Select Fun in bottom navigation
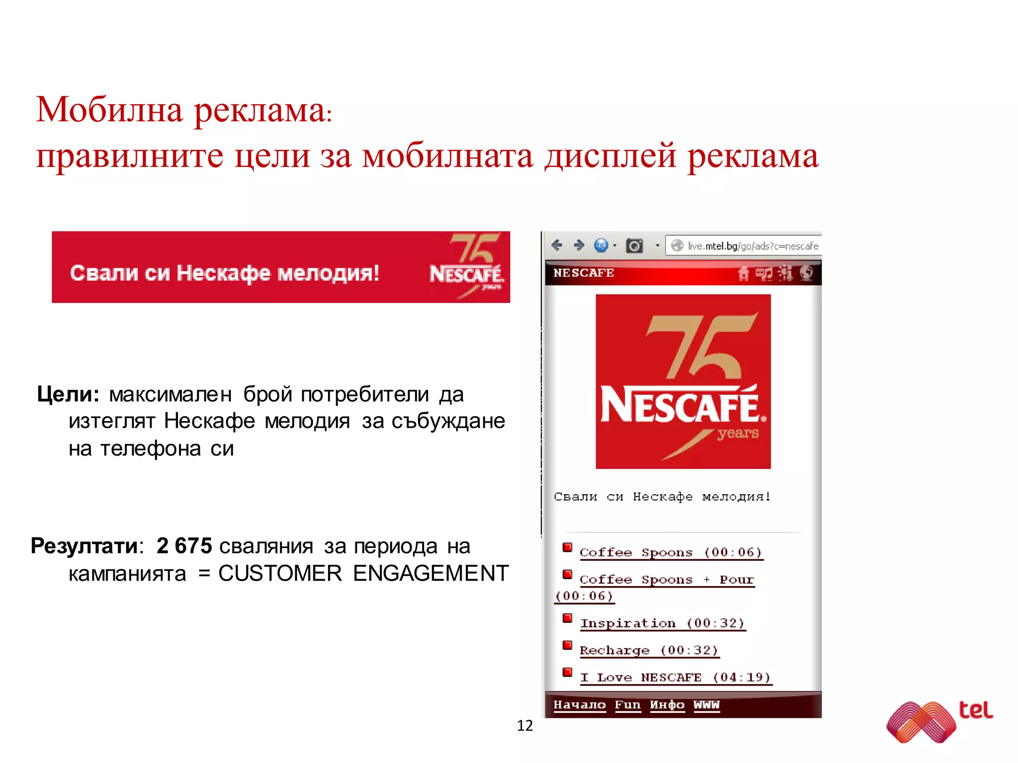Screen dimensions: 1018x763 pyautogui.click(x=627, y=705)
